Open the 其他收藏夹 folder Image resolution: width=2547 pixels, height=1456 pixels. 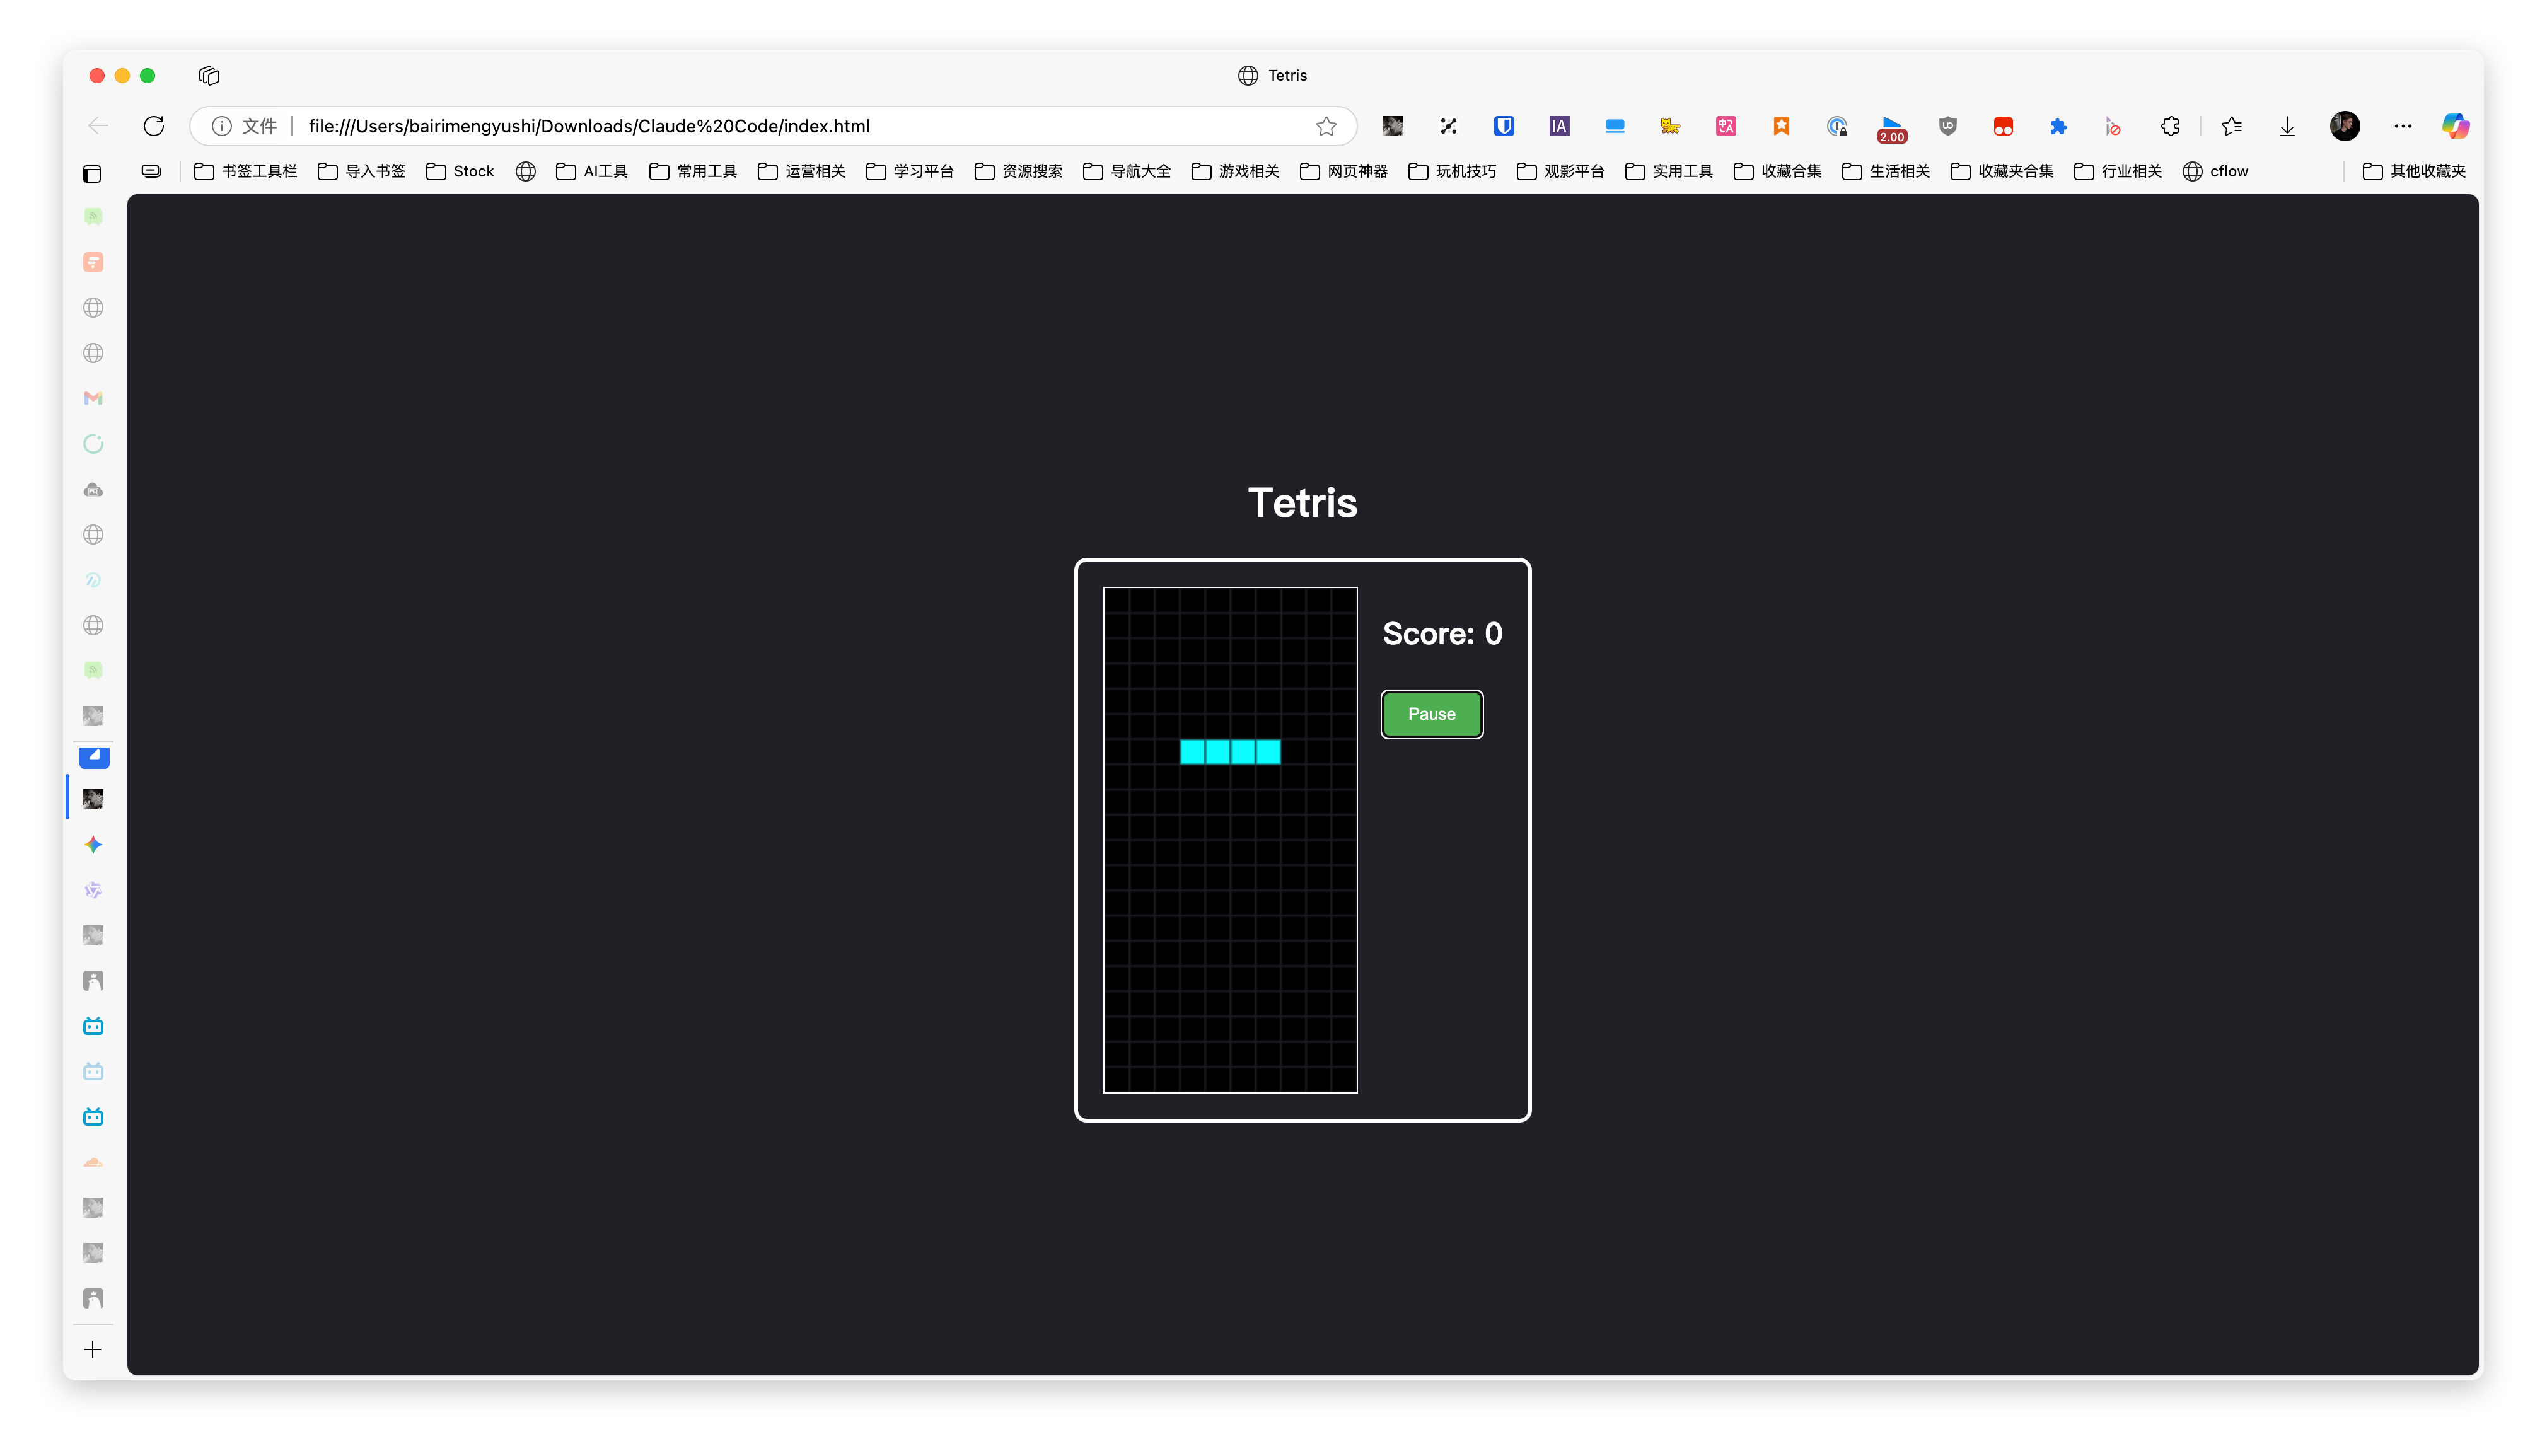[x=2415, y=171]
